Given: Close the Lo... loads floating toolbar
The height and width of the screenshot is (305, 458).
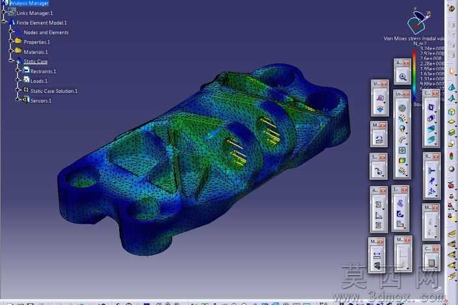Looking at the screenshot, I should click(x=407, y=94).
